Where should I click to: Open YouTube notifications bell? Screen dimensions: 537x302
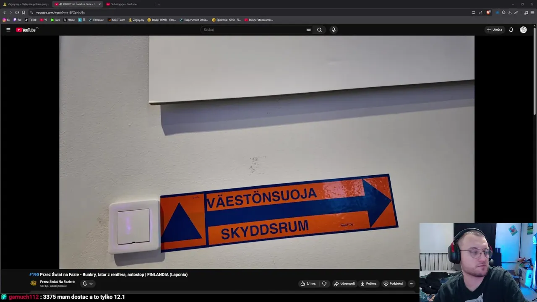tap(511, 30)
